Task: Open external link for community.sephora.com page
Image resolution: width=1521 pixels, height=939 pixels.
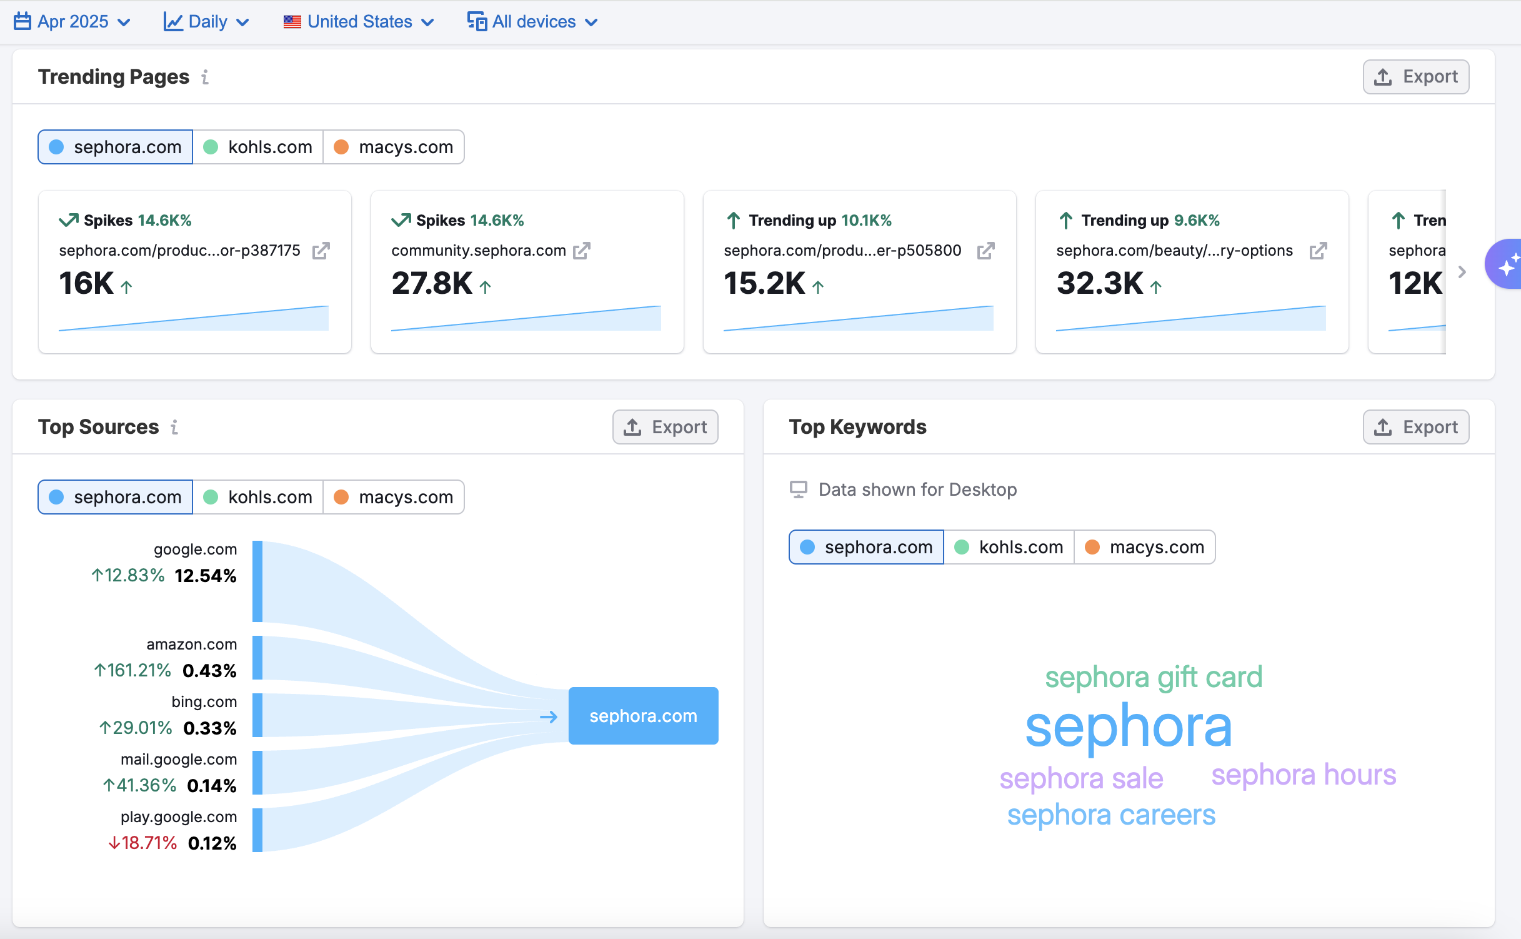Action: (x=582, y=251)
